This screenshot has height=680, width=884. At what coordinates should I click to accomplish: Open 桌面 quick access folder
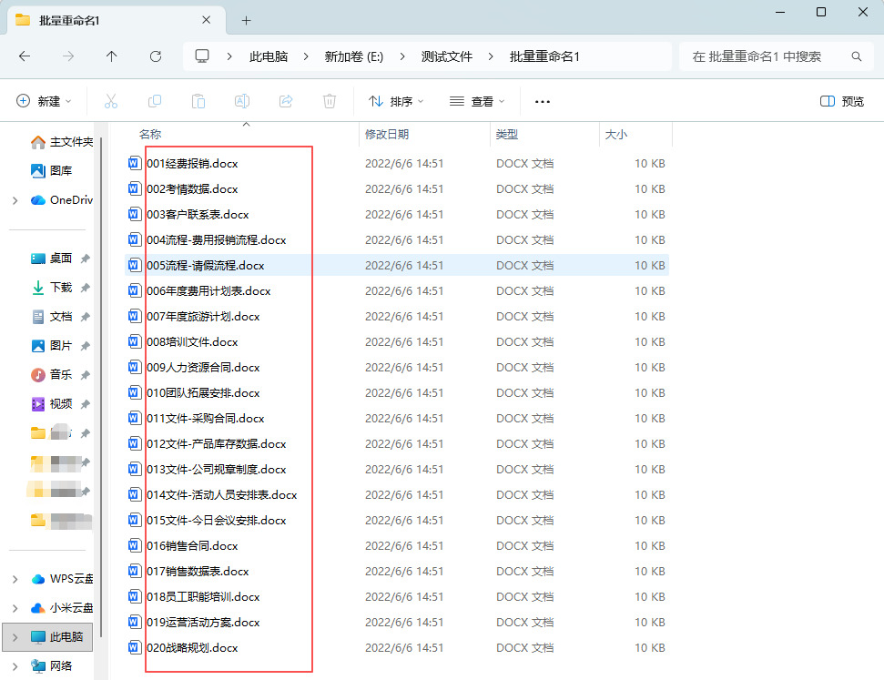[51, 259]
